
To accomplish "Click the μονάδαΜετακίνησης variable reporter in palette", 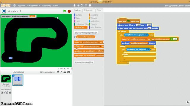I will click(86, 37).
